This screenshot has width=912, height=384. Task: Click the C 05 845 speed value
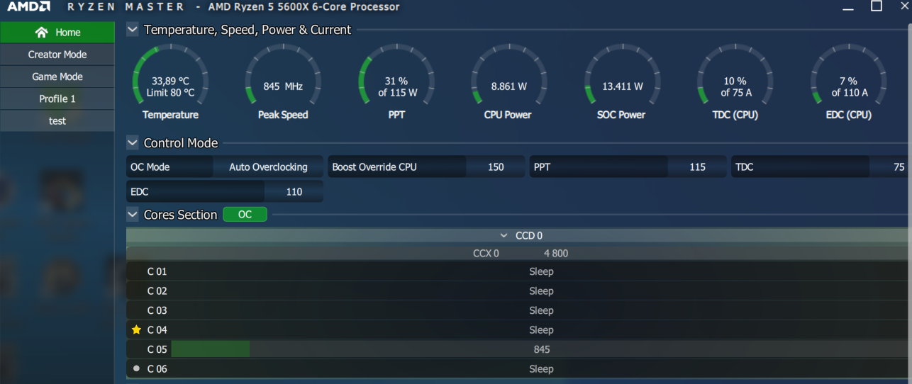point(542,349)
